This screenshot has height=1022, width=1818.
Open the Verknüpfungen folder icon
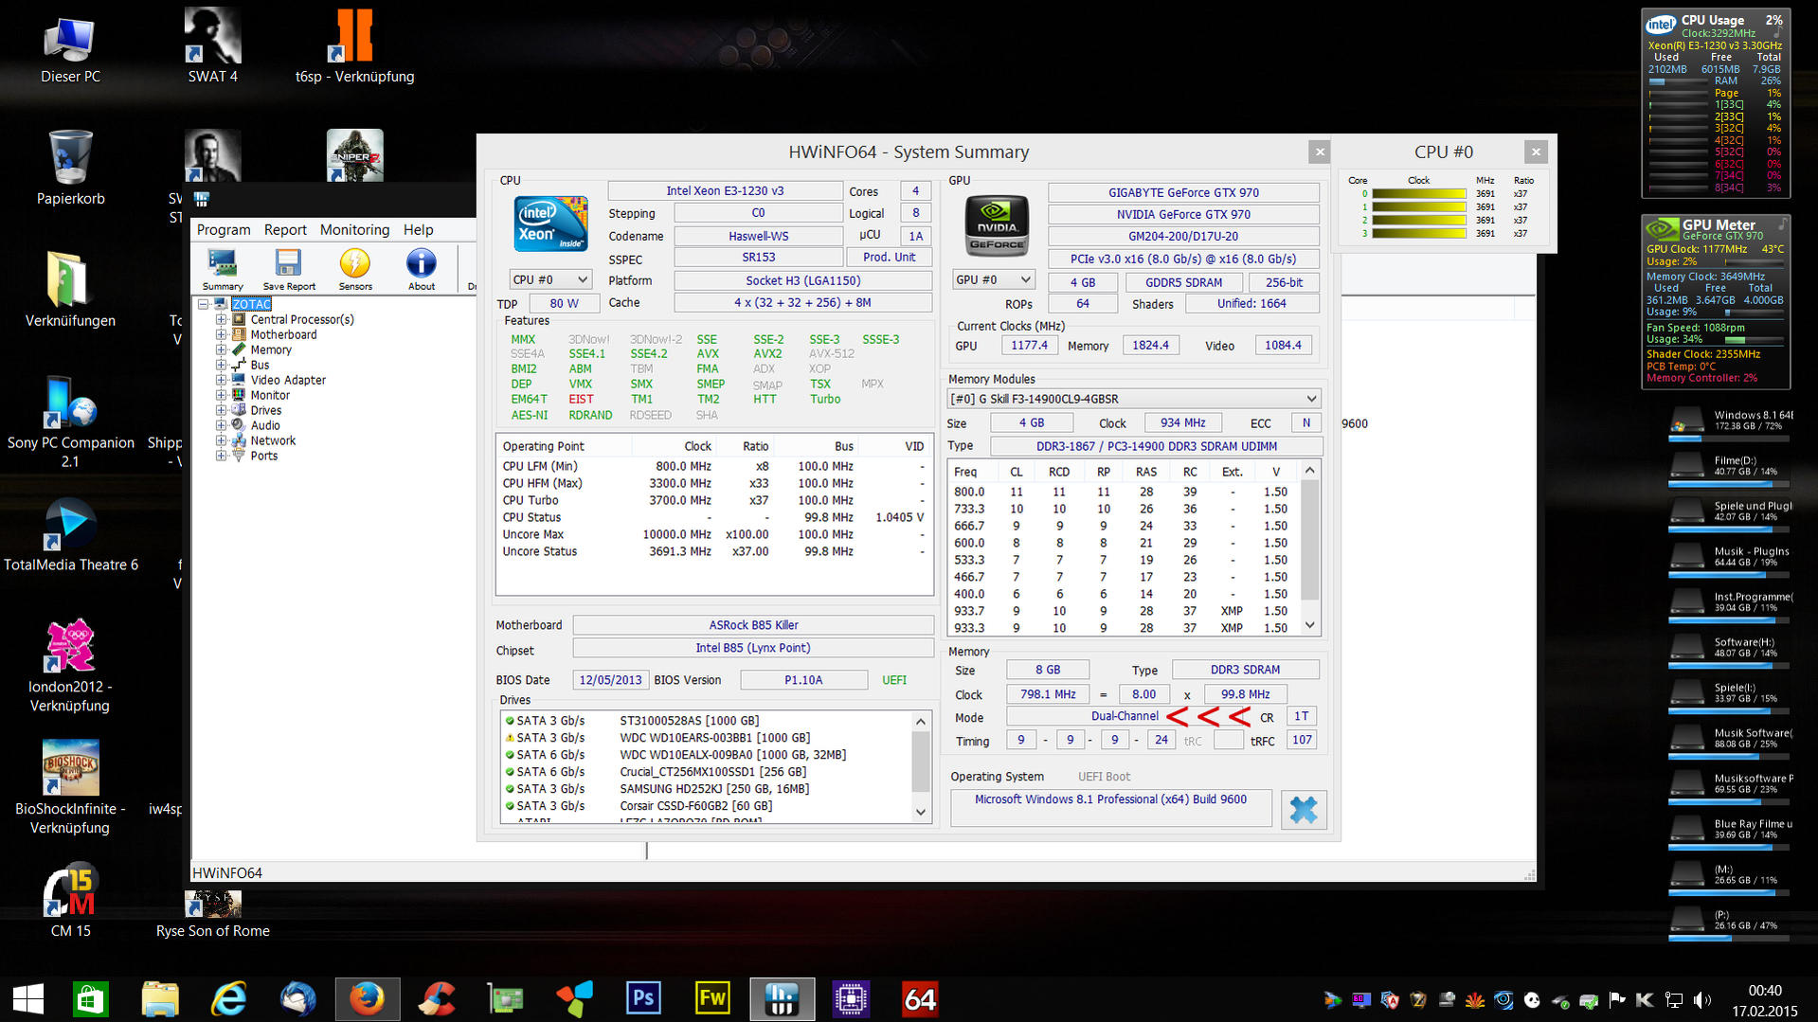click(70, 290)
